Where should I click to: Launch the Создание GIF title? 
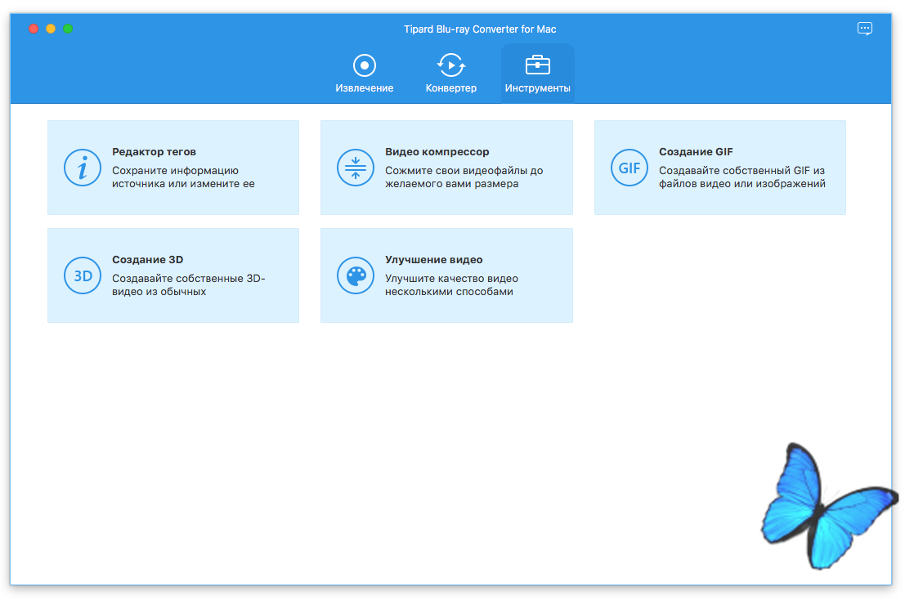(696, 151)
